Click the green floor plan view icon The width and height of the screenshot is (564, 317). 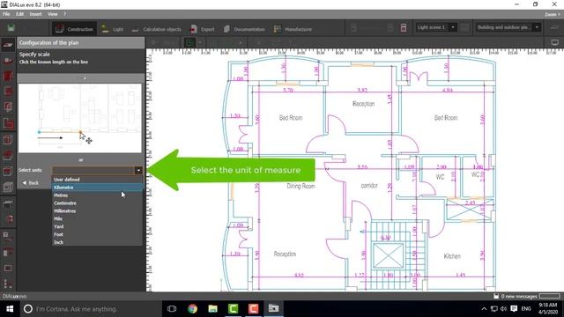point(190,43)
